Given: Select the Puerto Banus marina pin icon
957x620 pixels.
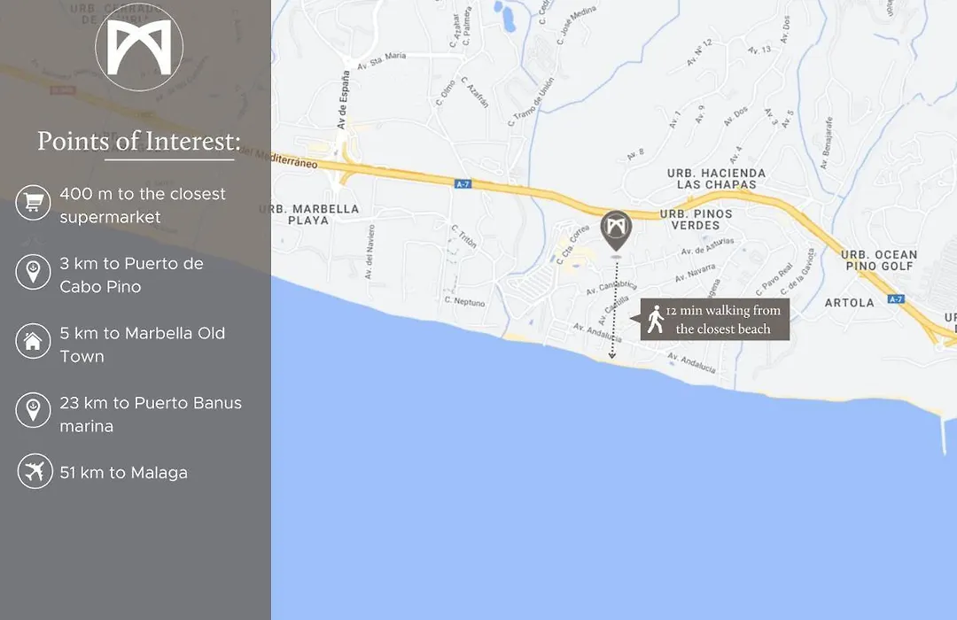Looking at the screenshot, I should pyautogui.click(x=33, y=411).
